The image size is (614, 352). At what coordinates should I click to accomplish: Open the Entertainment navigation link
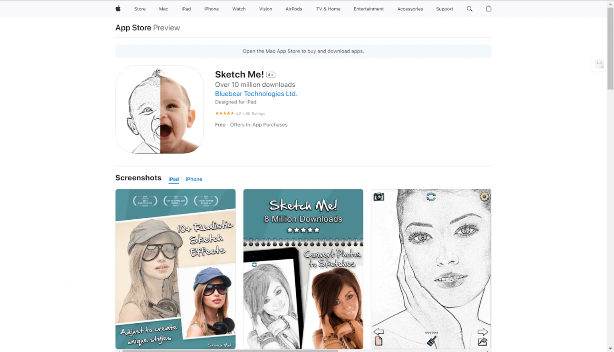click(369, 9)
